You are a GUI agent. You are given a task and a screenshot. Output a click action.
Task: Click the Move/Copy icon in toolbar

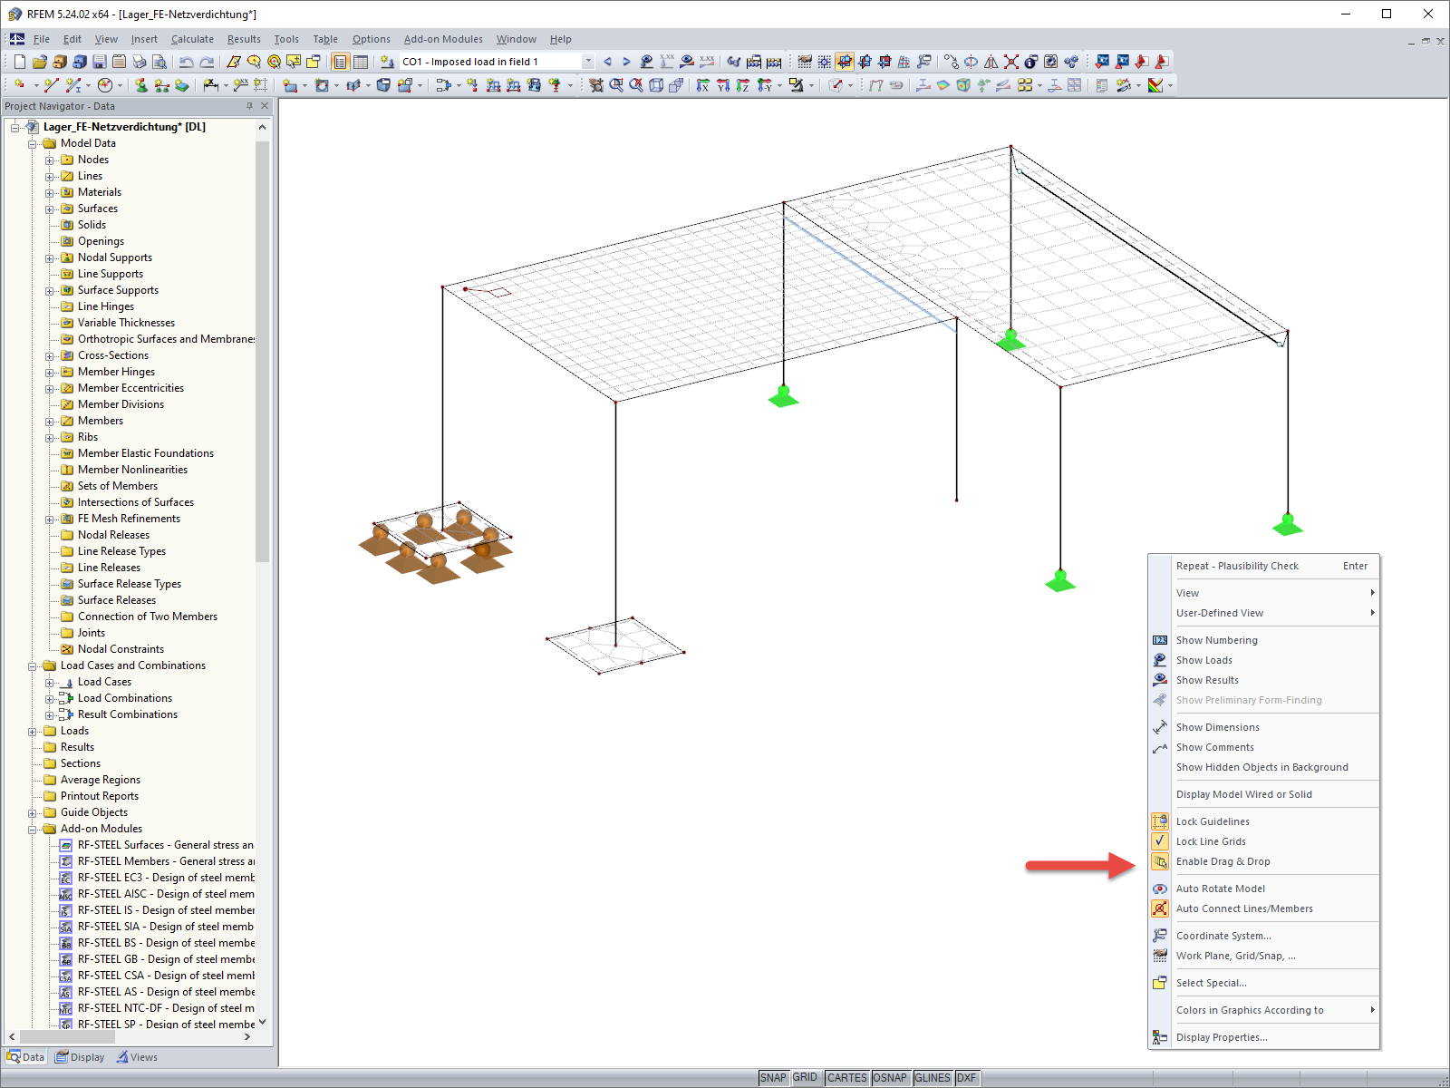(x=951, y=62)
